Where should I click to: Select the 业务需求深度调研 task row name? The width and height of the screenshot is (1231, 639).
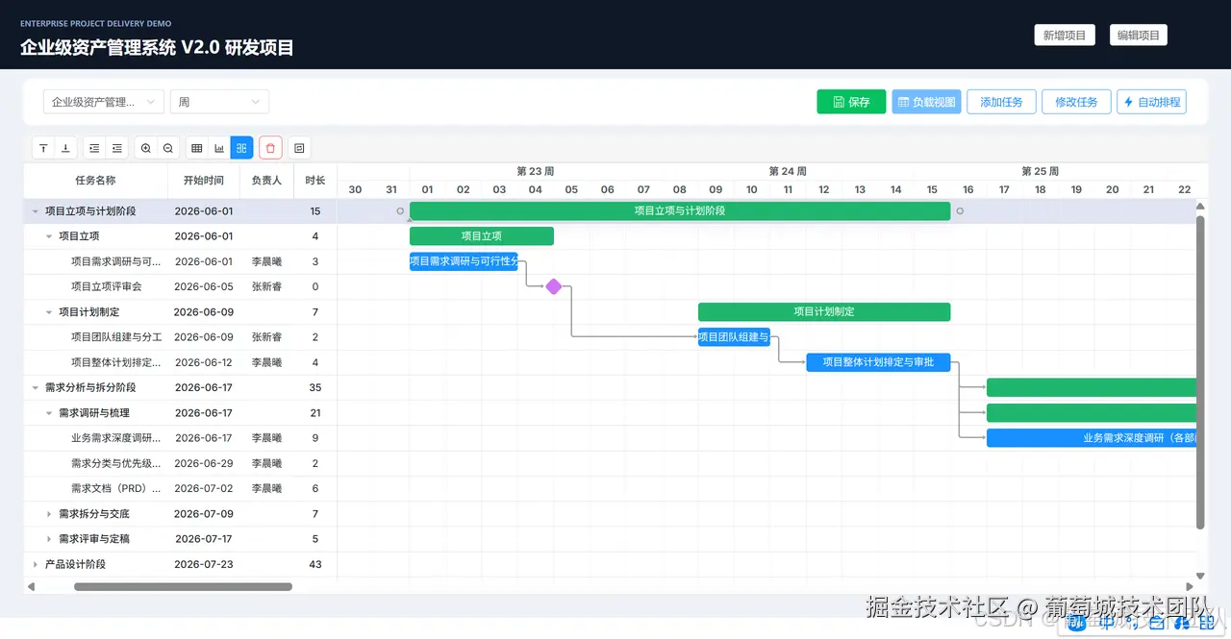coord(116,438)
